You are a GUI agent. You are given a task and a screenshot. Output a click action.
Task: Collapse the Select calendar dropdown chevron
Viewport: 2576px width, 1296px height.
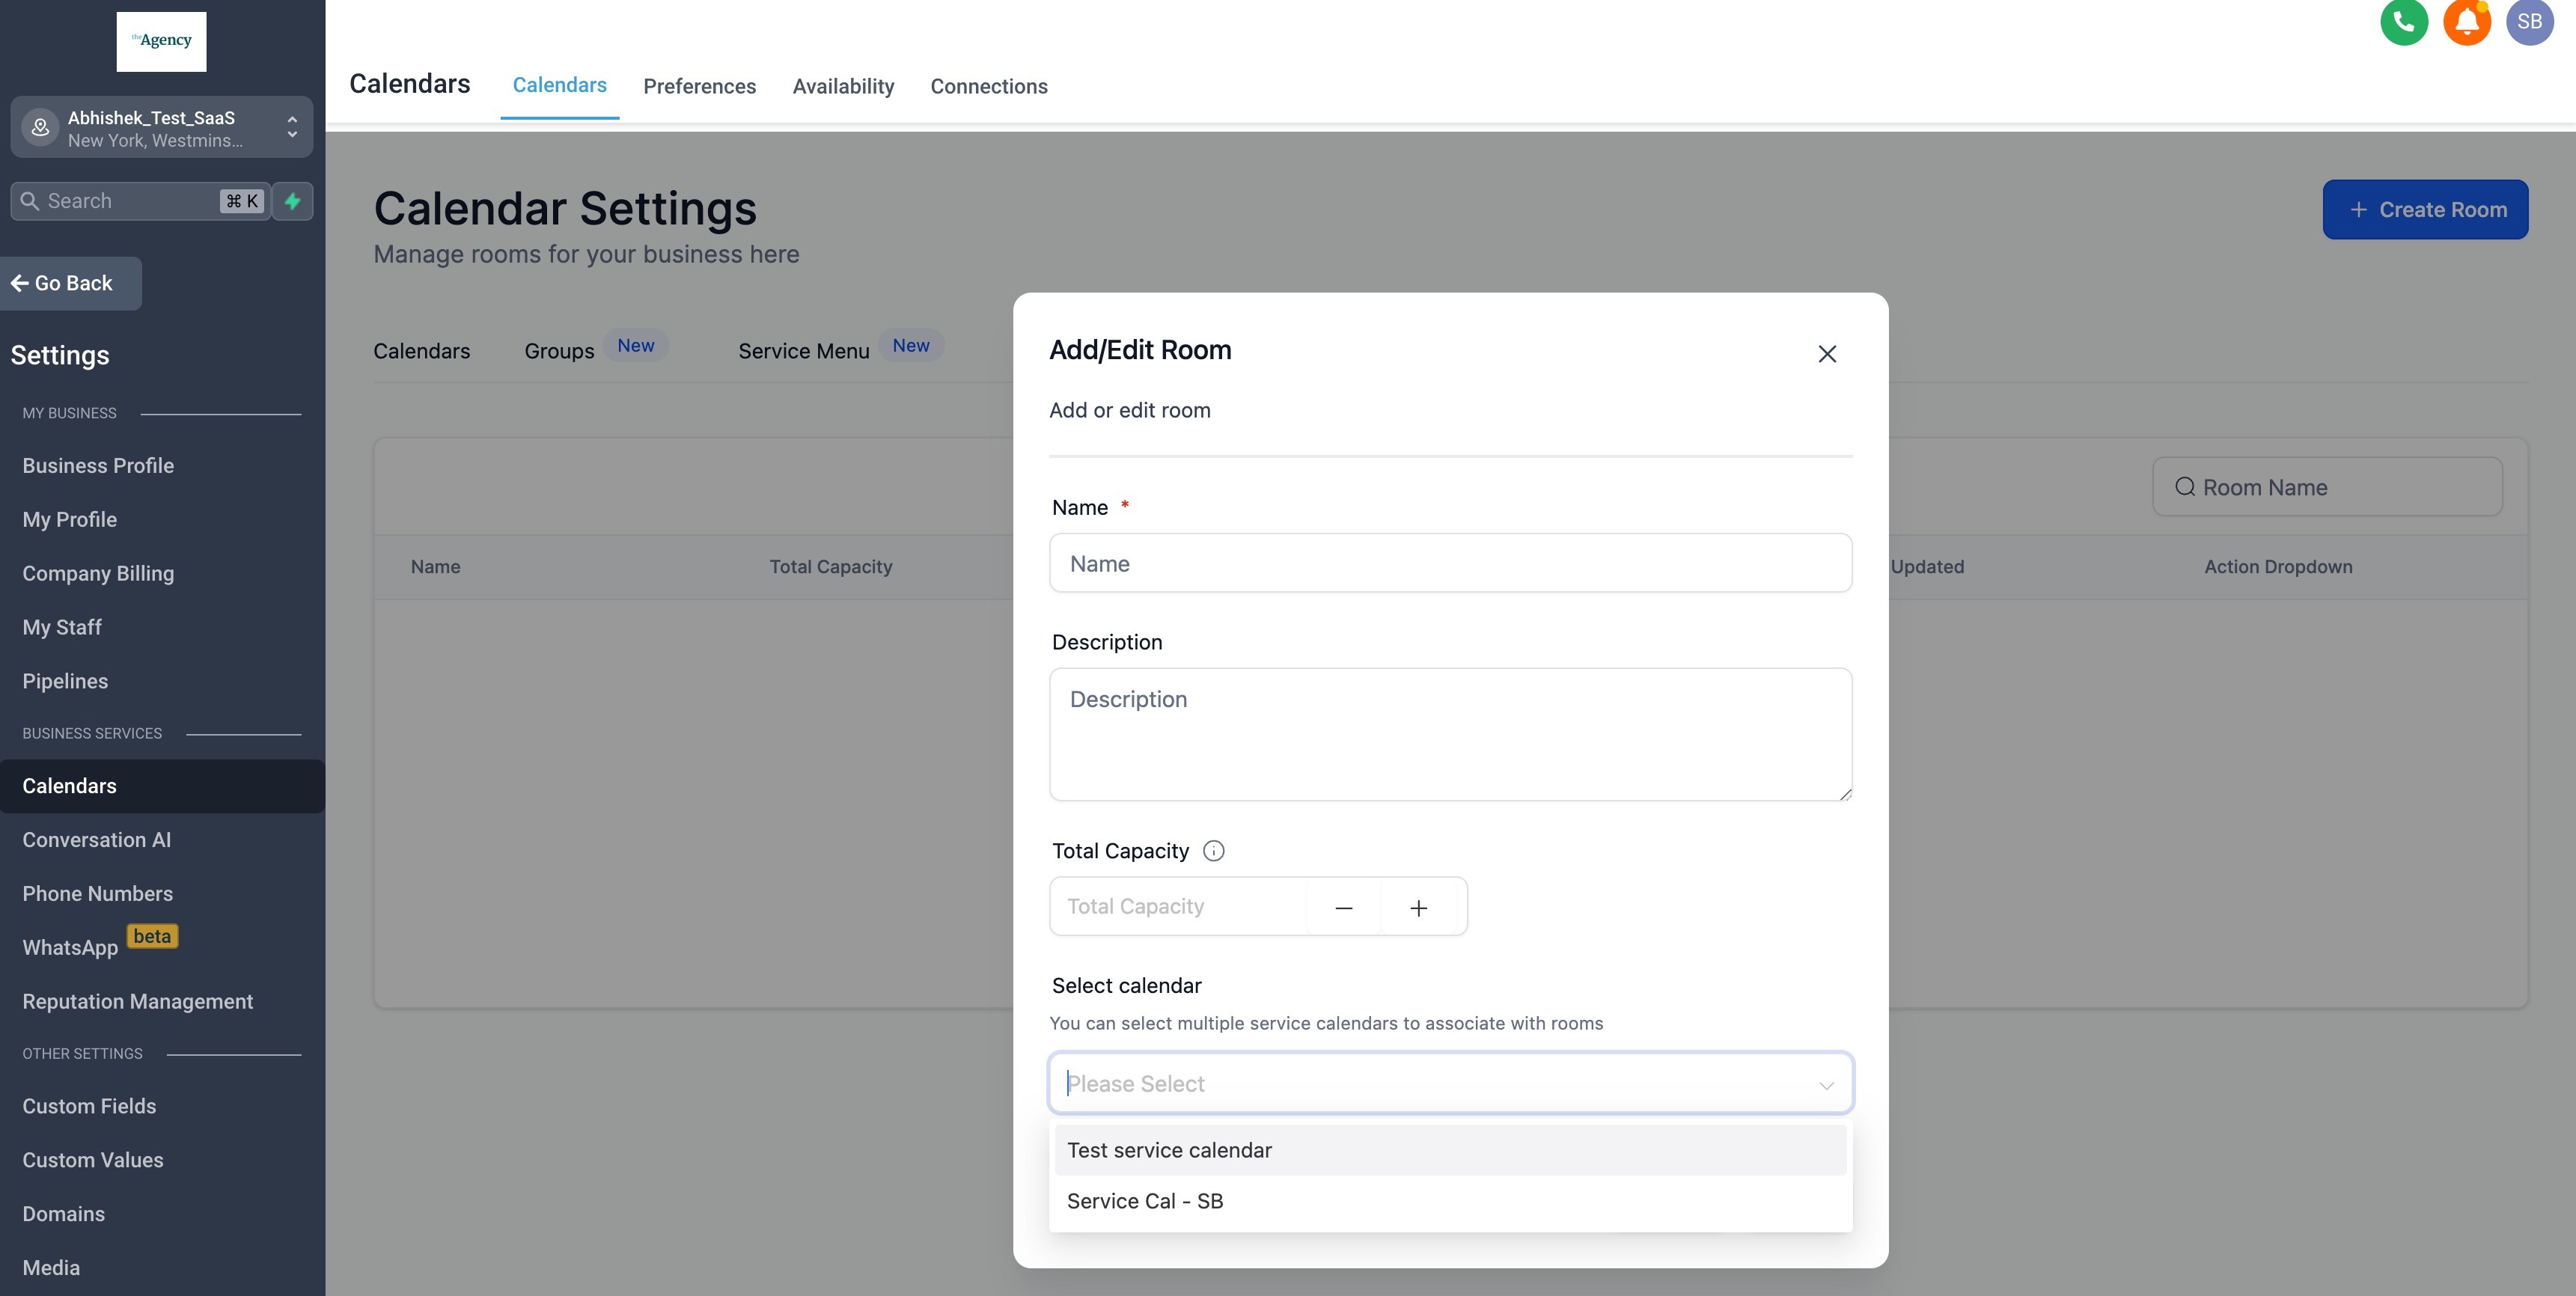[1825, 1085]
